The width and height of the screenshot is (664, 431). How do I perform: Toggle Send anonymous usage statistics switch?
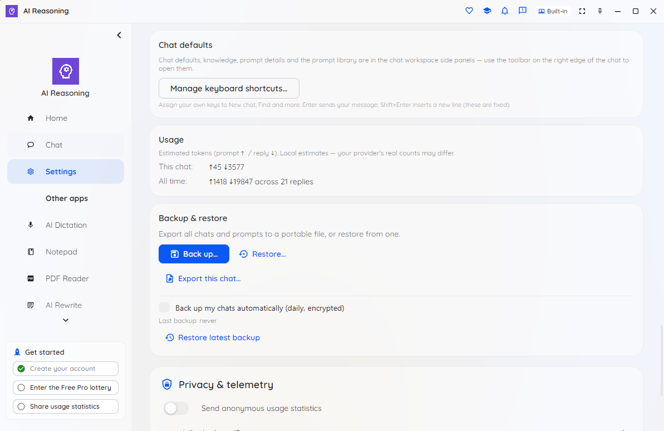pyautogui.click(x=176, y=408)
